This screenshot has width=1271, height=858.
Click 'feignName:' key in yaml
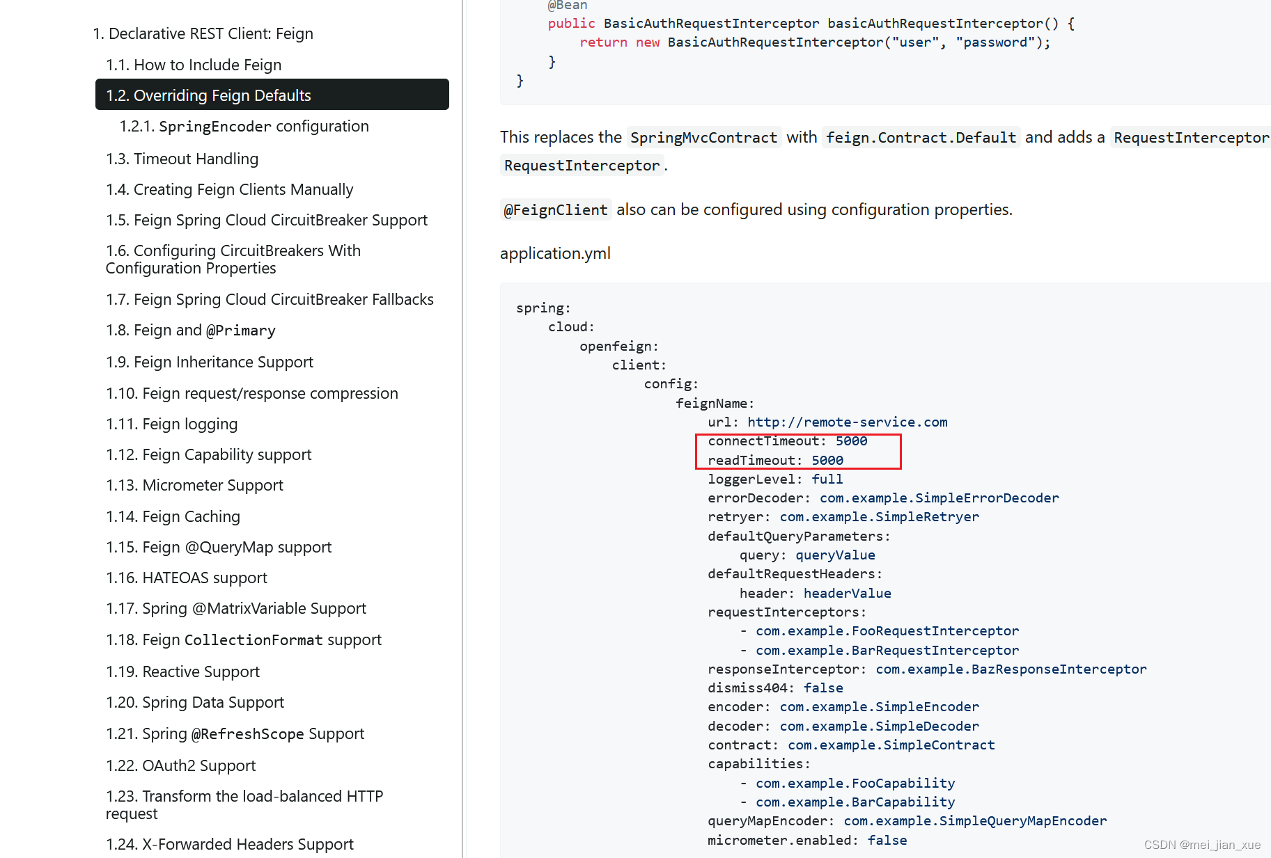pyautogui.click(x=715, y=404)
